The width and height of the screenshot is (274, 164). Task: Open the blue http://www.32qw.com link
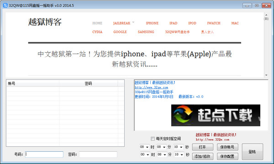[x=151, y=88]
